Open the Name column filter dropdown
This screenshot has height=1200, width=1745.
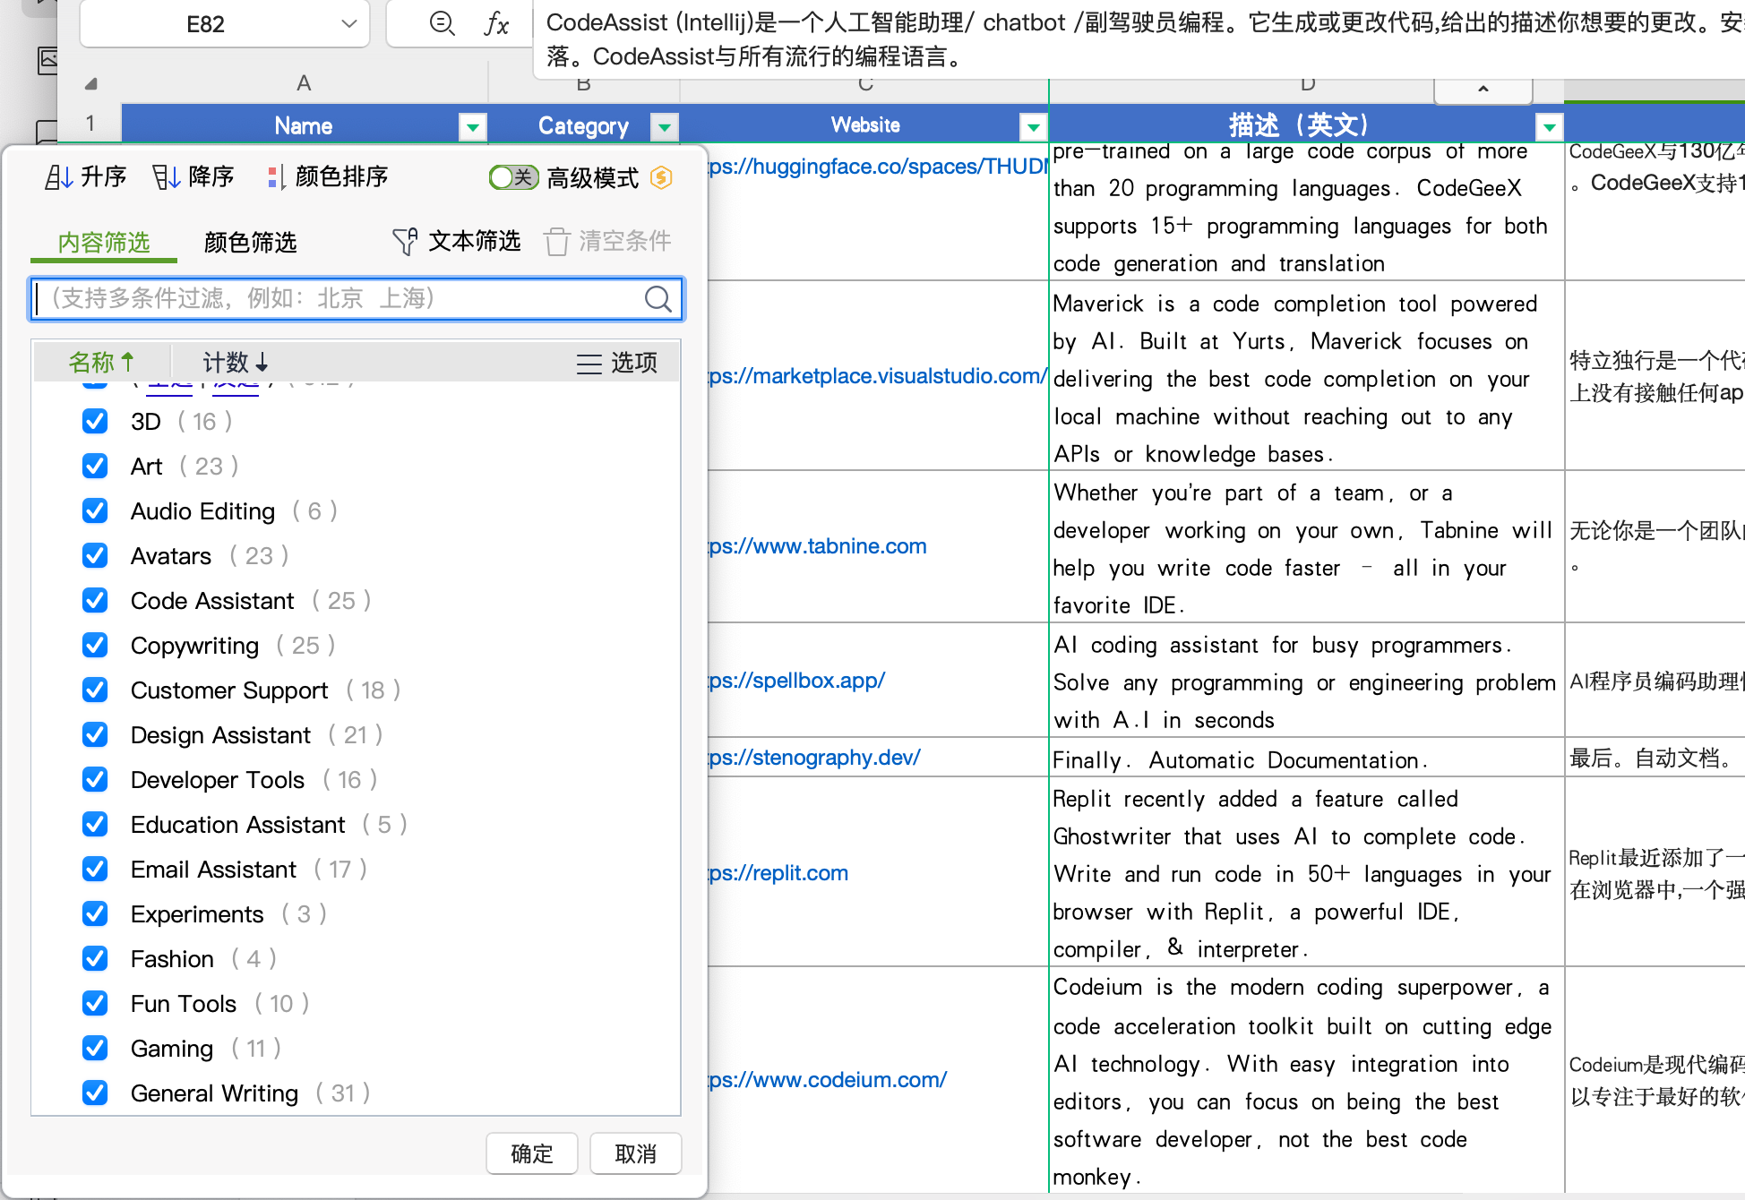[472, 127]
